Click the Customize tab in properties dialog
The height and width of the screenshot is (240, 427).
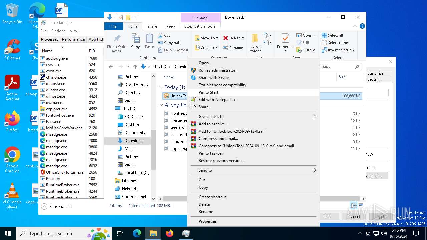tap(375, 73)
